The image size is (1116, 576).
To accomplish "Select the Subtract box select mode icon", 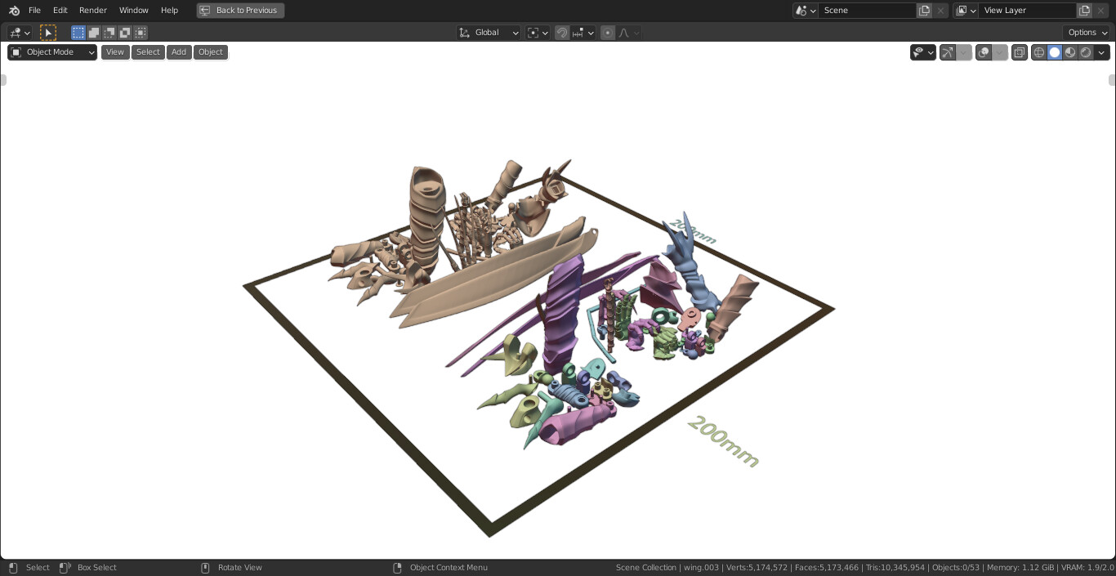I will point(109,33).
